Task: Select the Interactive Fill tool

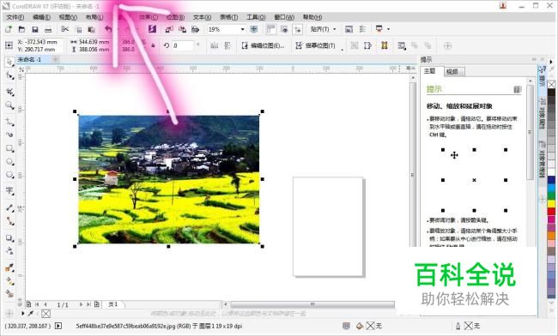Action: [x=9, y=281]
